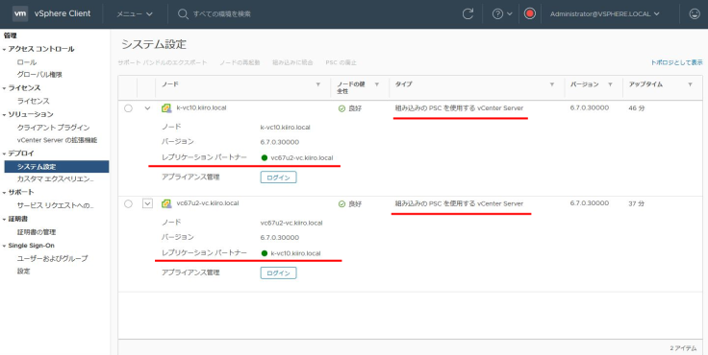Collapse アクセス コントロール section
Viewport: 708px width, 355px height.
(5, 50)
